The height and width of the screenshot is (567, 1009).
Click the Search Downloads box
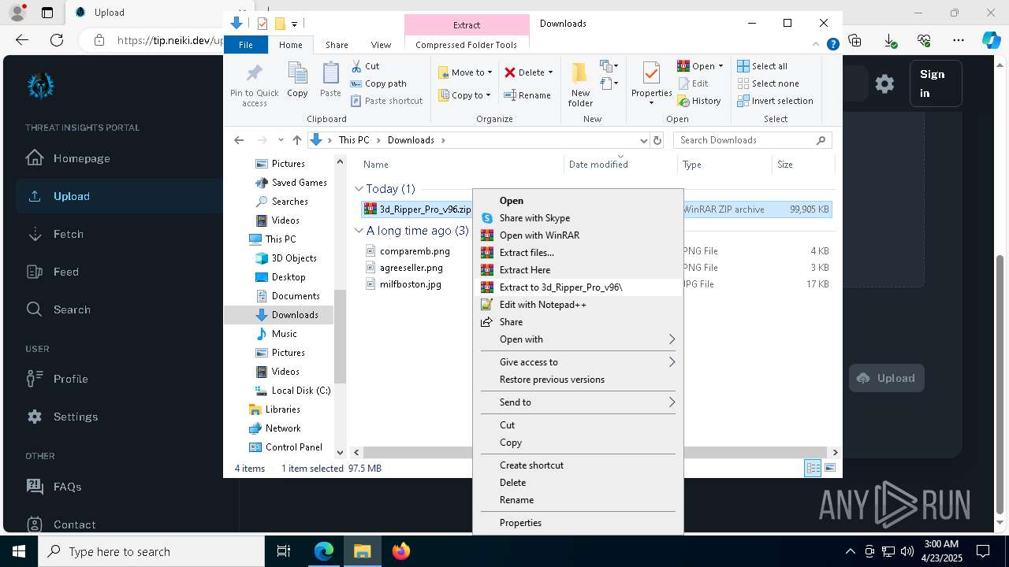(x=752, y=140)
